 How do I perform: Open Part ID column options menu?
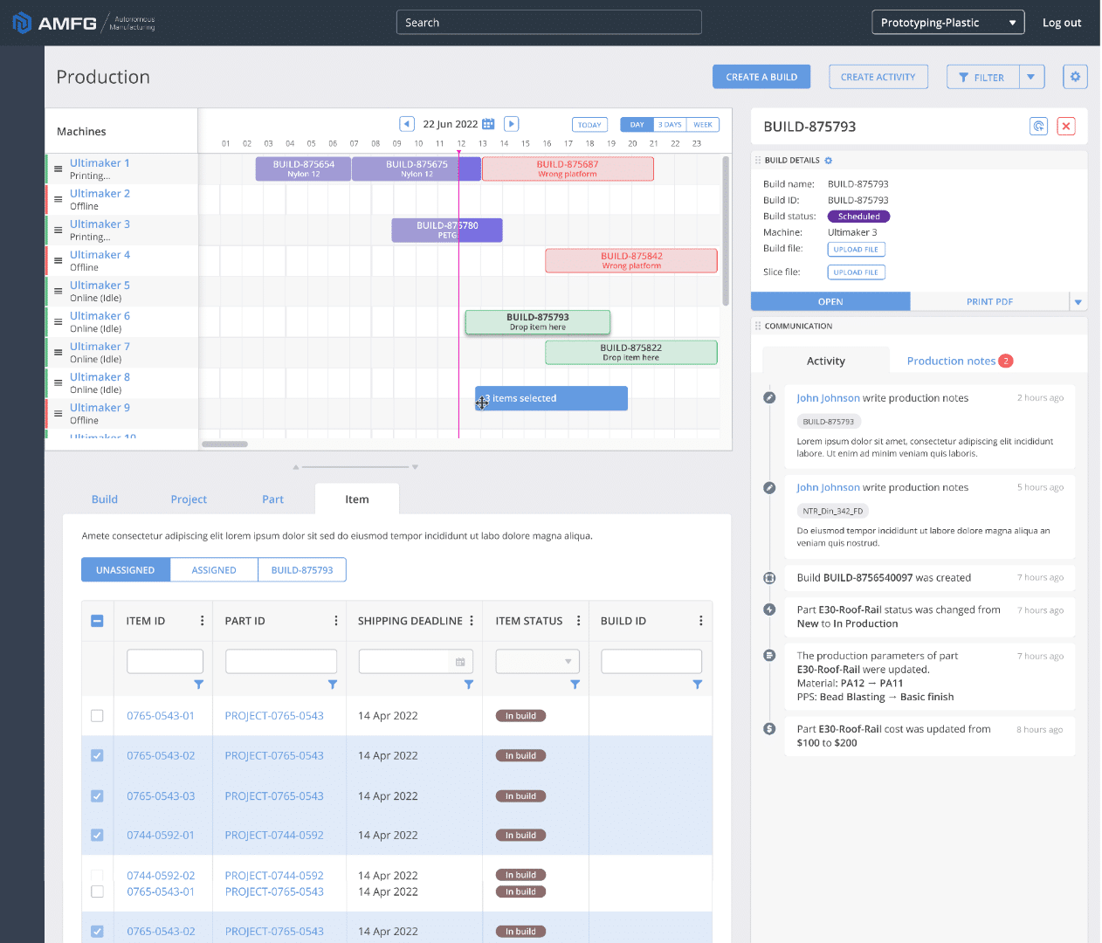(x=336, y=621)
